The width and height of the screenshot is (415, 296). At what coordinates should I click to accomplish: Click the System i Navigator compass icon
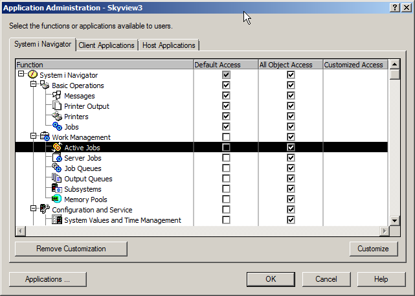coord(32,74)
